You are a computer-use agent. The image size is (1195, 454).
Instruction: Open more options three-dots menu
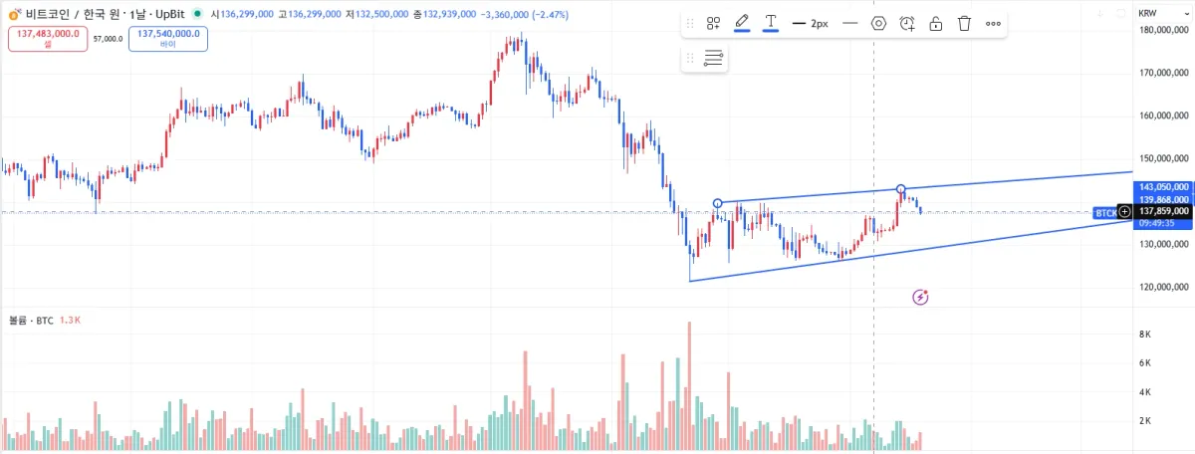[x=993, y=24]
